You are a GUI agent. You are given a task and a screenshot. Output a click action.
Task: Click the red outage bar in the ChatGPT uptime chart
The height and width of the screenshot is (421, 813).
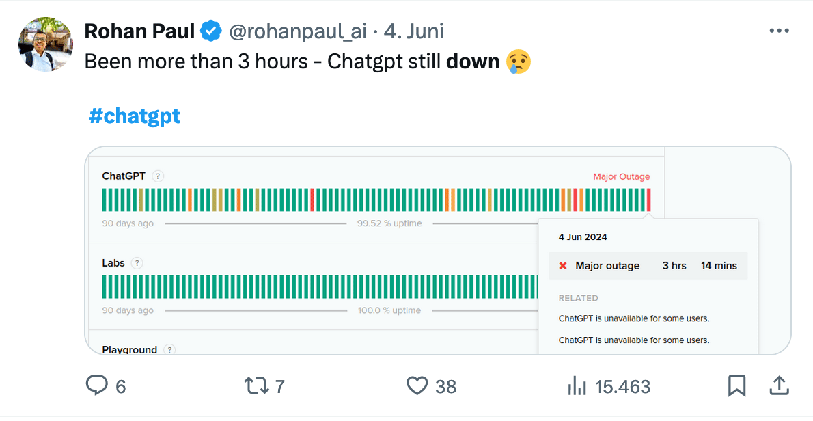click(x=648, y=199)
